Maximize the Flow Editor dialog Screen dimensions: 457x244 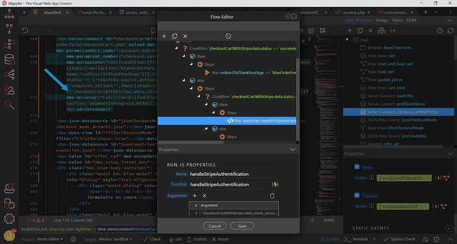coord(287,17)
